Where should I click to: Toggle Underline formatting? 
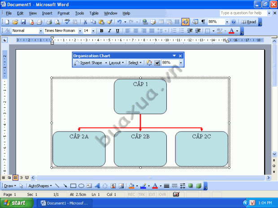click(x=117, y=31)
